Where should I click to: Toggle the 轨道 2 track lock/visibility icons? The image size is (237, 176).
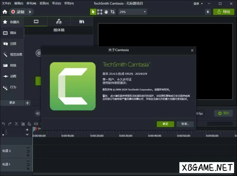(x=28, y=151)
